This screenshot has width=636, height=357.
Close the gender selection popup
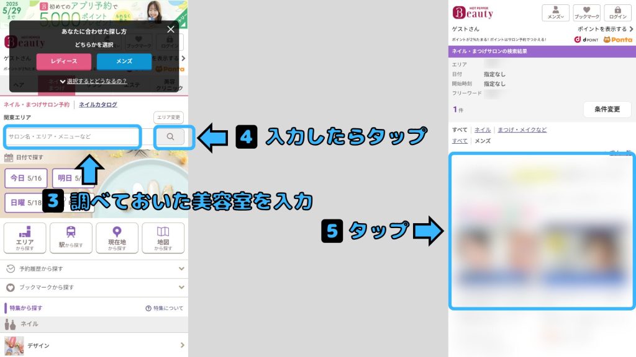[171, 29]
